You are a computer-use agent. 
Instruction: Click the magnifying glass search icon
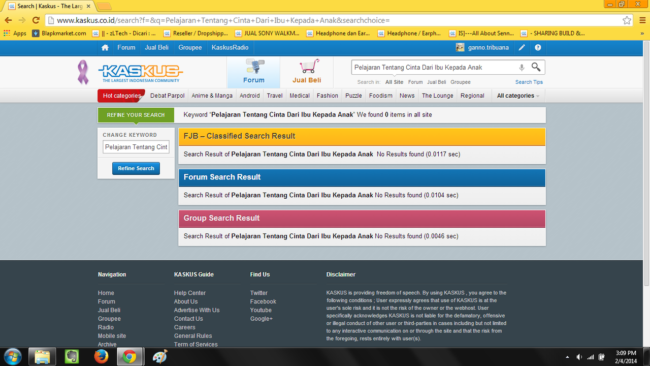[536, 67]
